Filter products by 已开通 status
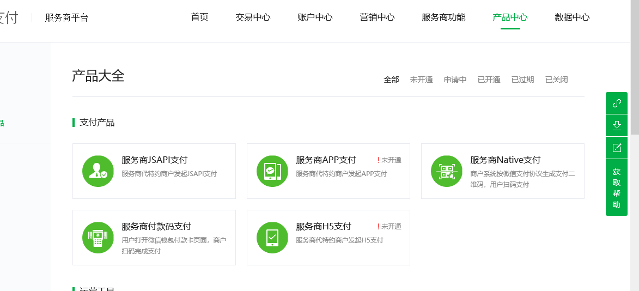Image resolution: width=639 pixels, height=291 pixels. pos(489,80)
